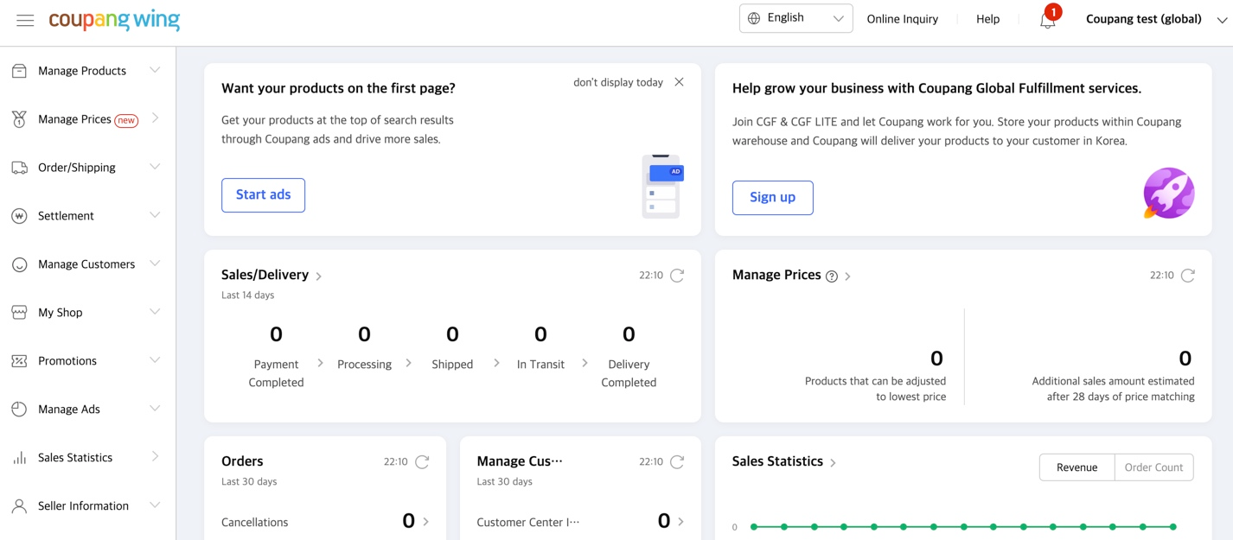Refresh the Orders widget
Screen dimensions: 1233x540
pos(422,461)
